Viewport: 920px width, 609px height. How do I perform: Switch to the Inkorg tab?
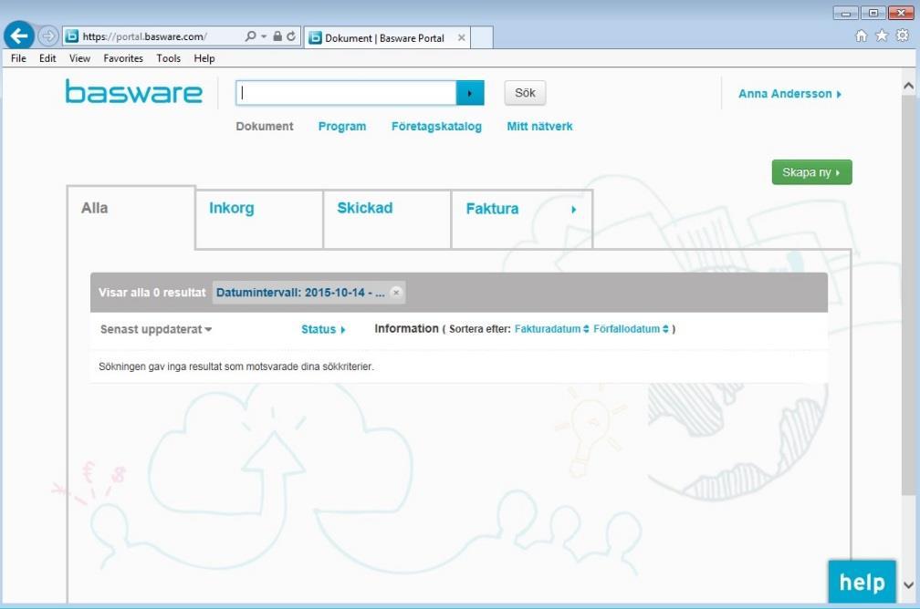(259, 219)
